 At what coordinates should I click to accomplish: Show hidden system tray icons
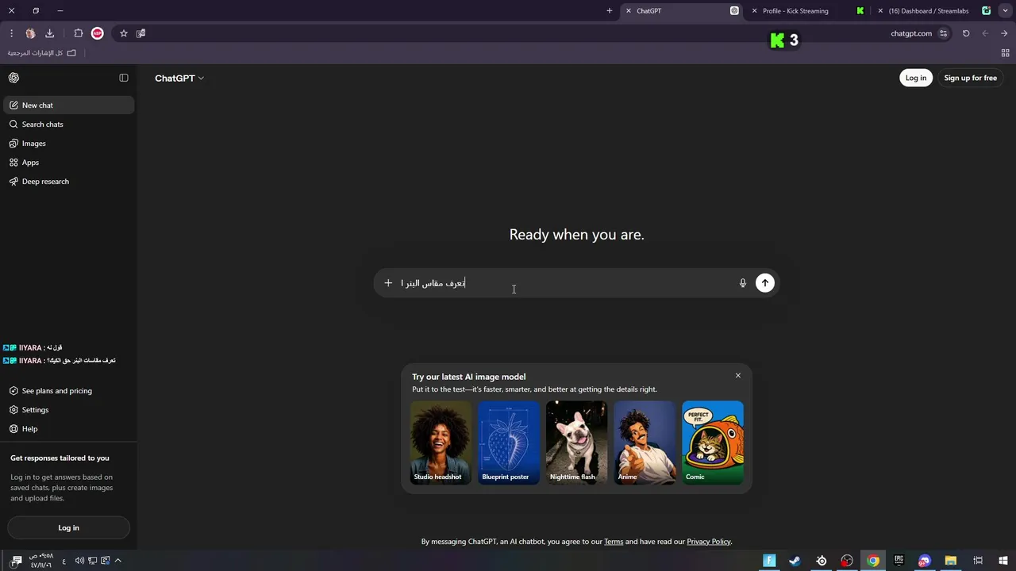[x=118, y=561]
